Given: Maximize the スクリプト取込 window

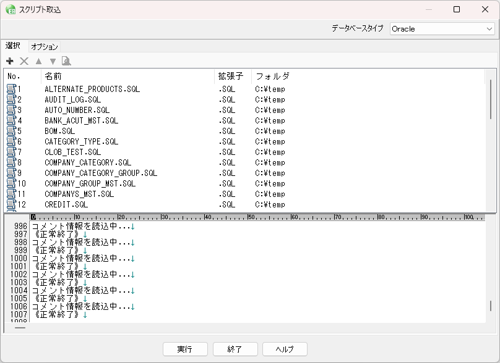Looking at the screenshot, I should (x=457, y=9).
